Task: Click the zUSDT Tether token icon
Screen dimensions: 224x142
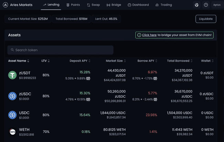Action: [12, 75]
